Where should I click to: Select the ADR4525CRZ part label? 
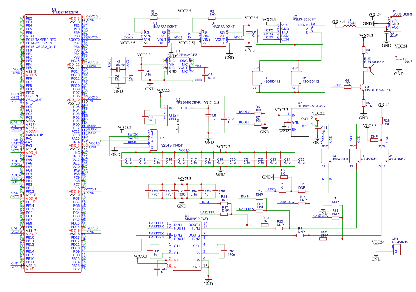point(187,55)
